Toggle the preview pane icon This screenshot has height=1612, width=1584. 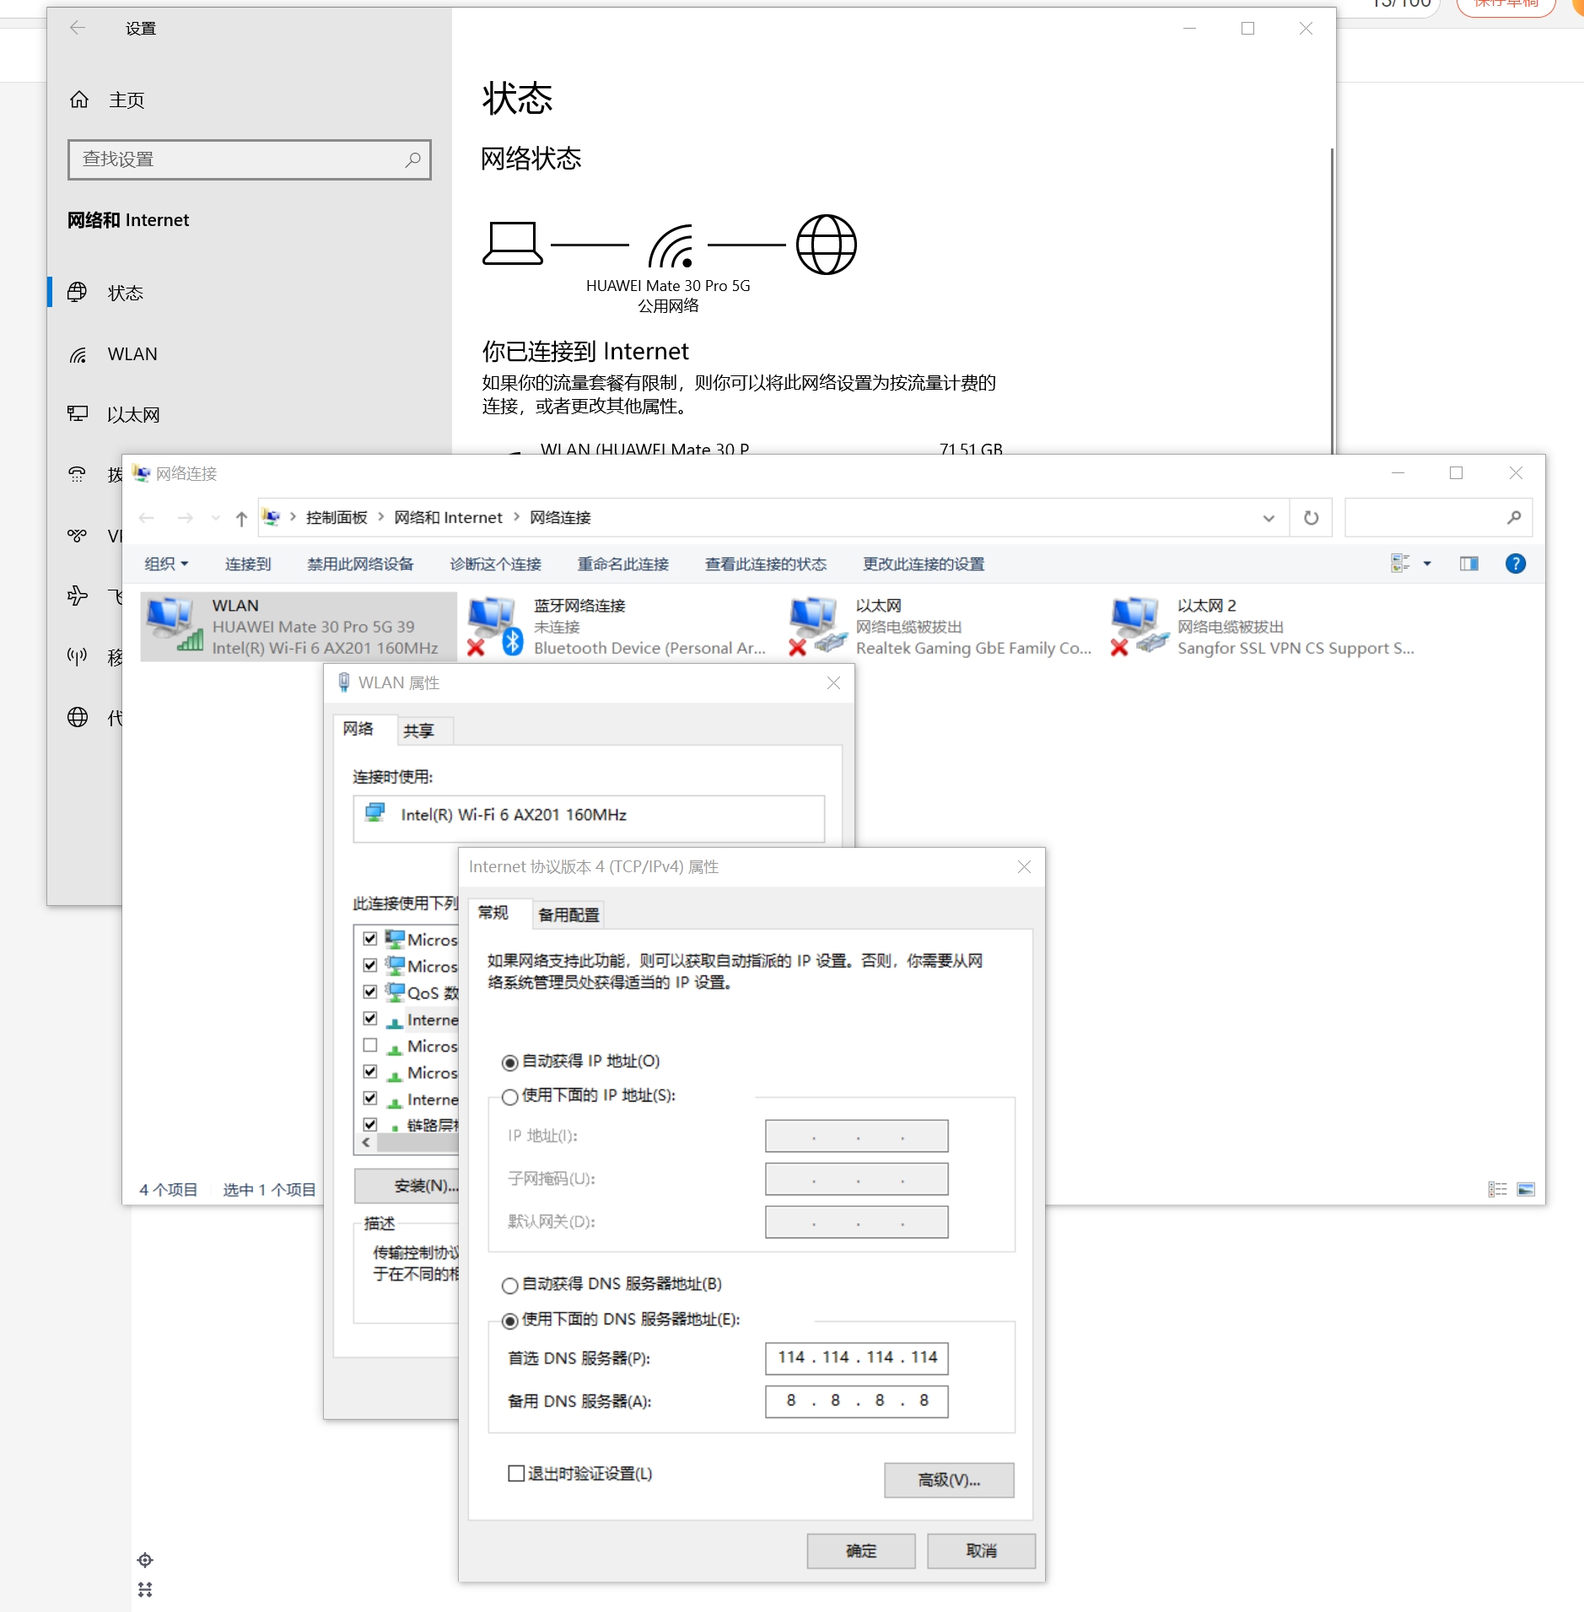pos(1469,563)
